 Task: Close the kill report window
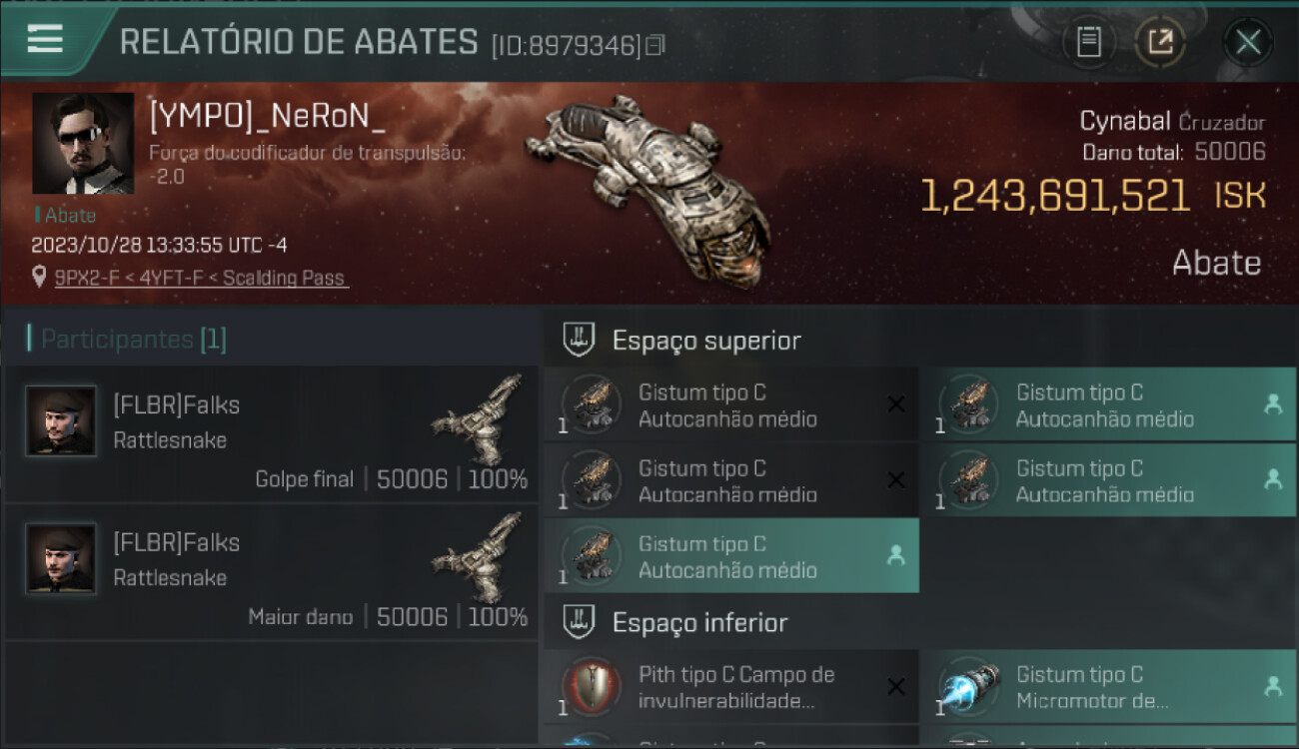(1247, 42)
